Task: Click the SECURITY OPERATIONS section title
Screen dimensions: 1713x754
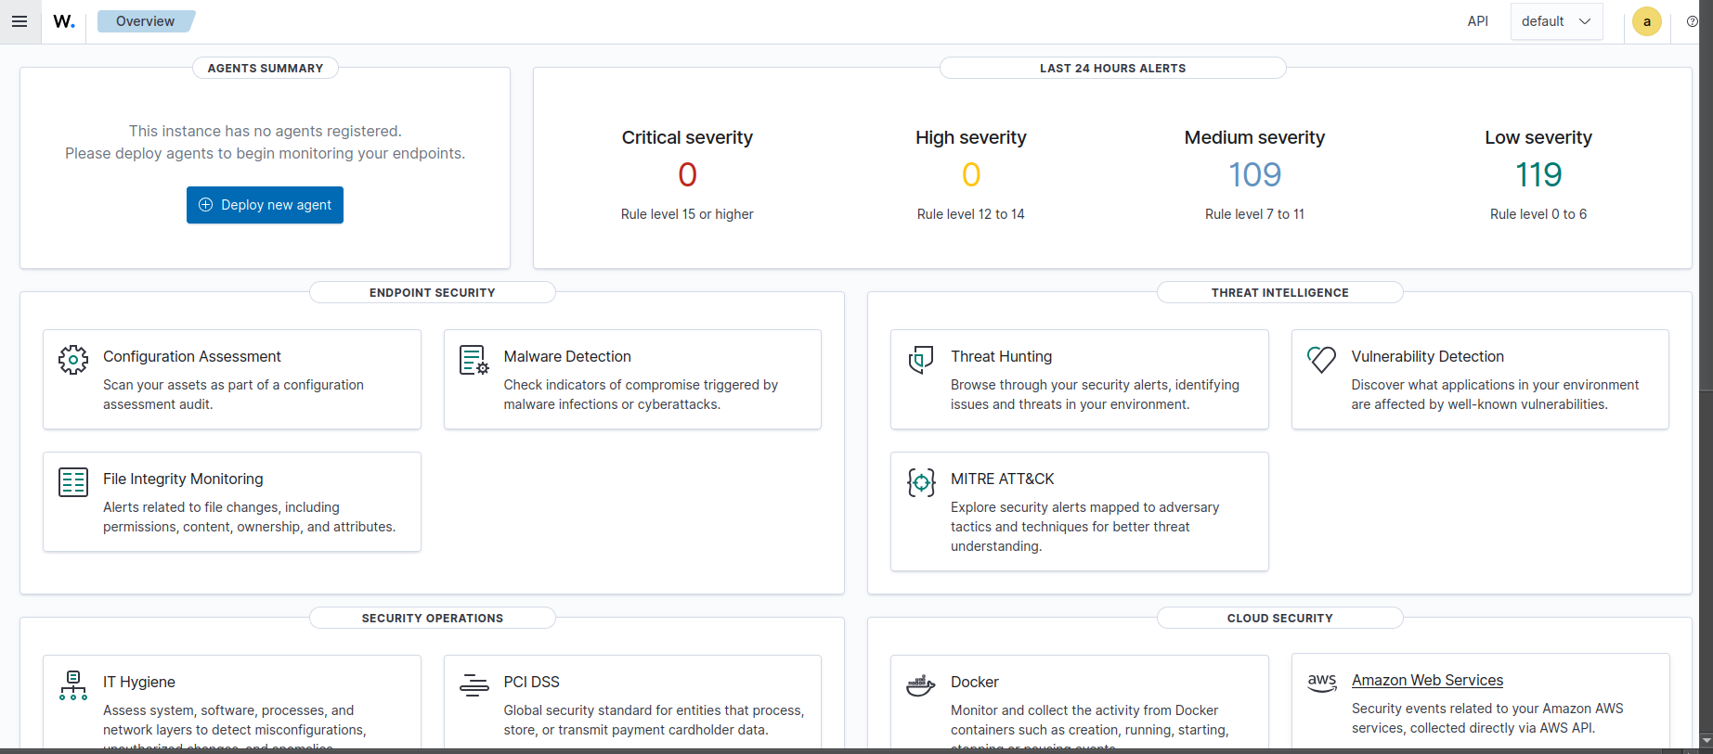Action: click(433, 618)
